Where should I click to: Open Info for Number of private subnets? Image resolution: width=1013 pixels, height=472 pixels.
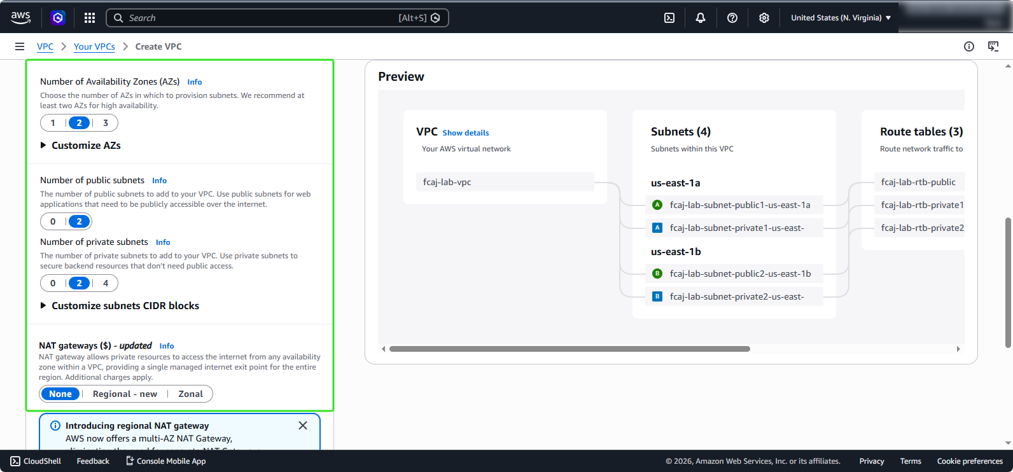(163, 242)
